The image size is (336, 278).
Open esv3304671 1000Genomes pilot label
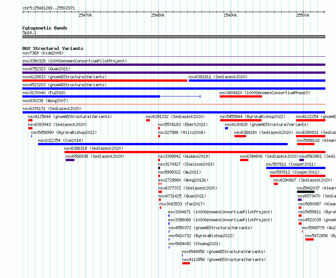click(x=220, y=212)
